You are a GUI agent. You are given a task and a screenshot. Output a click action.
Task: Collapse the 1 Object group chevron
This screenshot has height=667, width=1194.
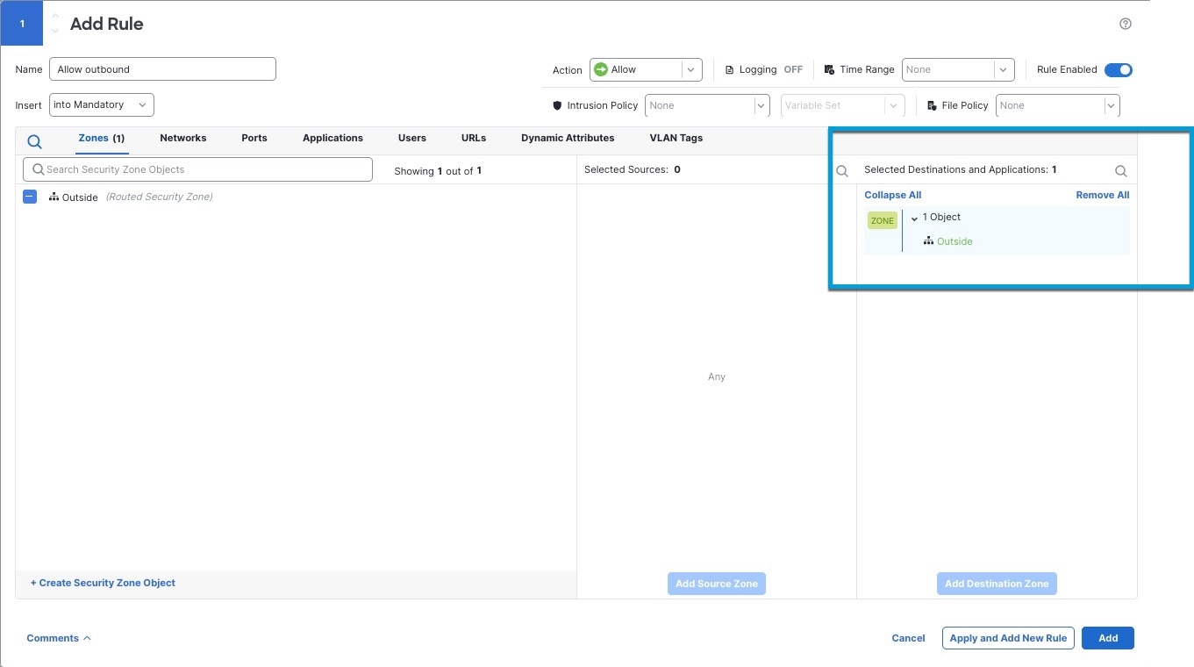(914, 218)
